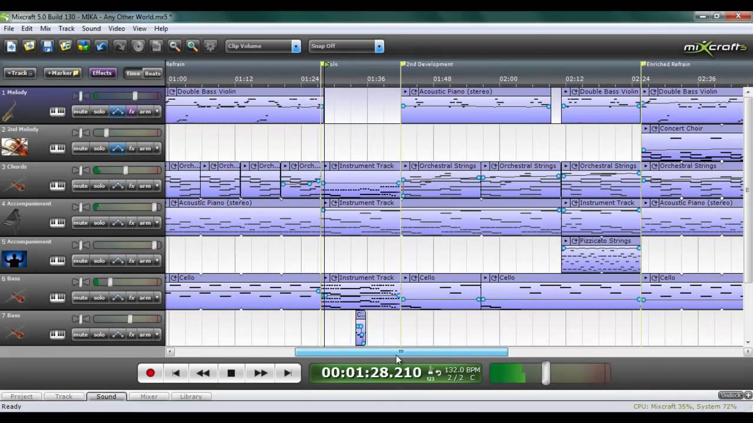
Task: Toggle automation lane on the Melody track
Action: click(x=118, y=112)
